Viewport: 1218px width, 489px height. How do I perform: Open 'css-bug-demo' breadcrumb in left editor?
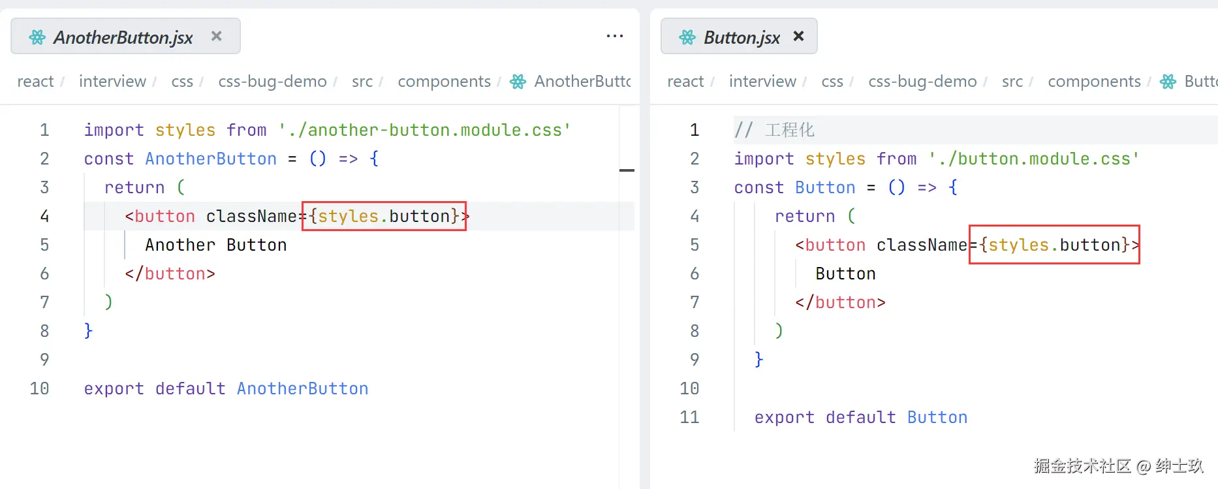[272, 82]
